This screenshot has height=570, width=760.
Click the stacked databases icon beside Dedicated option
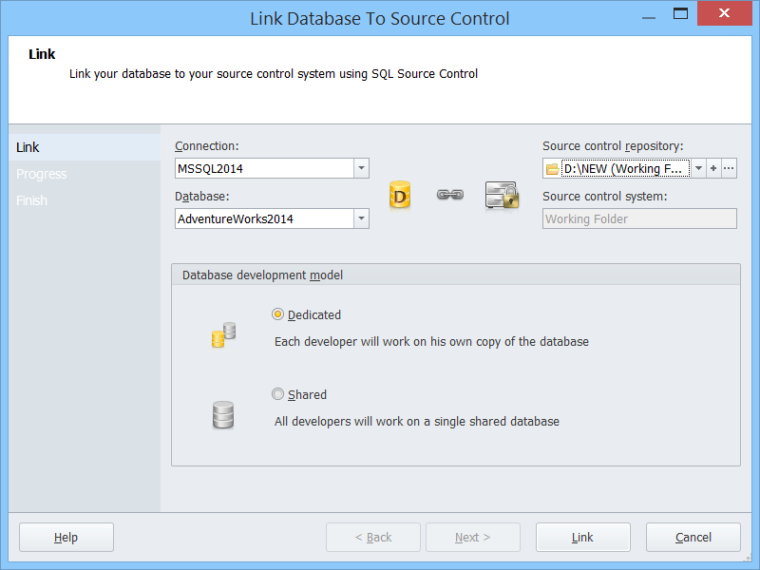pos(223,334)
